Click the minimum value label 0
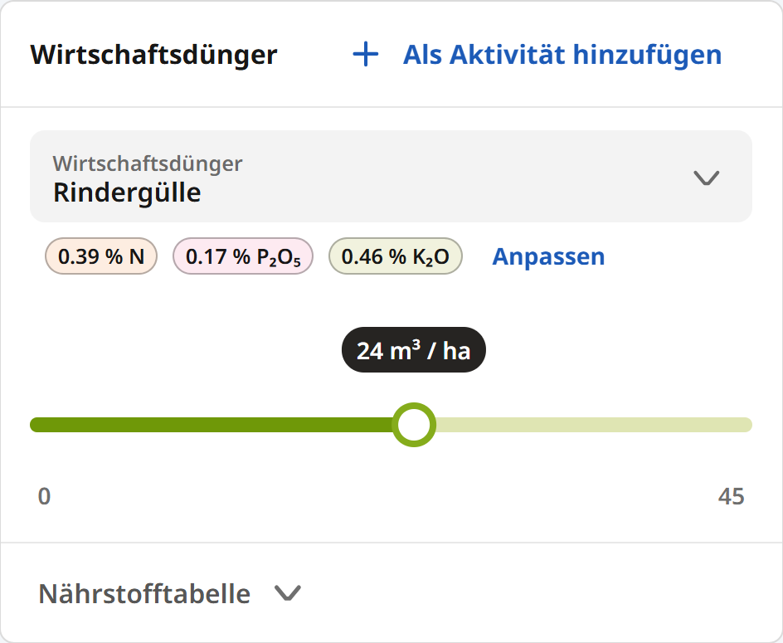Viewport: 783px width, 643px height. pos(44,497)
